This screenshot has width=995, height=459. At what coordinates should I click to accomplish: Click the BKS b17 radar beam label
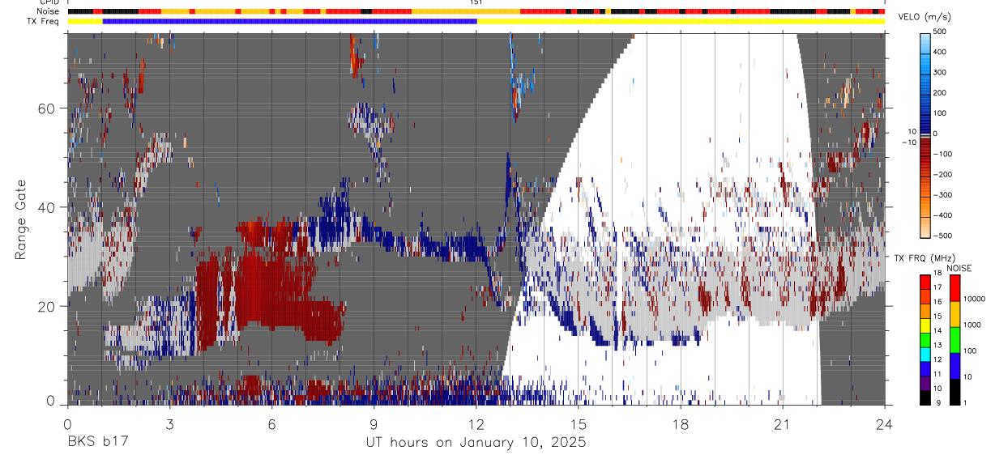pyautogui.click(x=96, y=443)
